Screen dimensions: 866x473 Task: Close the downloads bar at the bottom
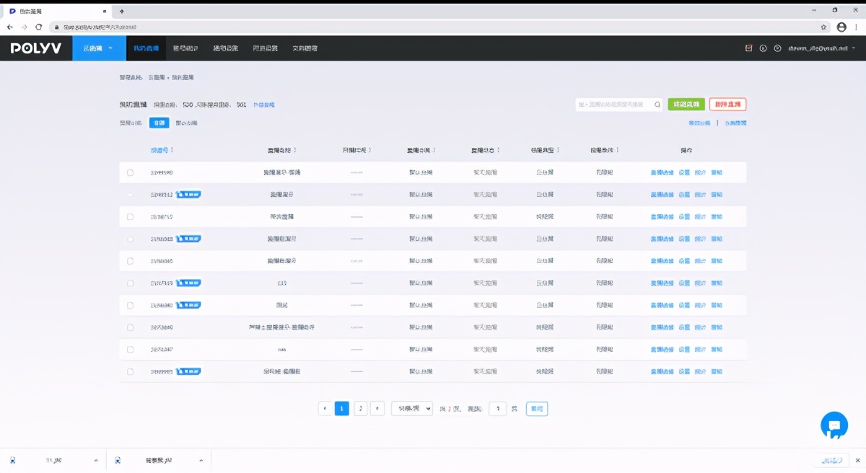[854, 460]
